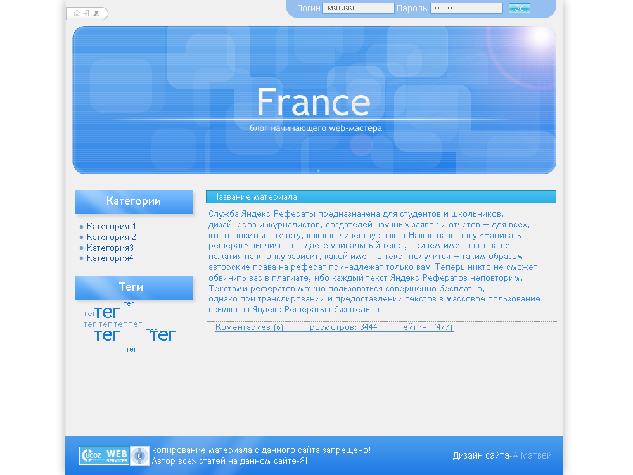Click the round uCoz emblem in the footer
This screenshot has width=633, height=475.
(x=139, y=455)
